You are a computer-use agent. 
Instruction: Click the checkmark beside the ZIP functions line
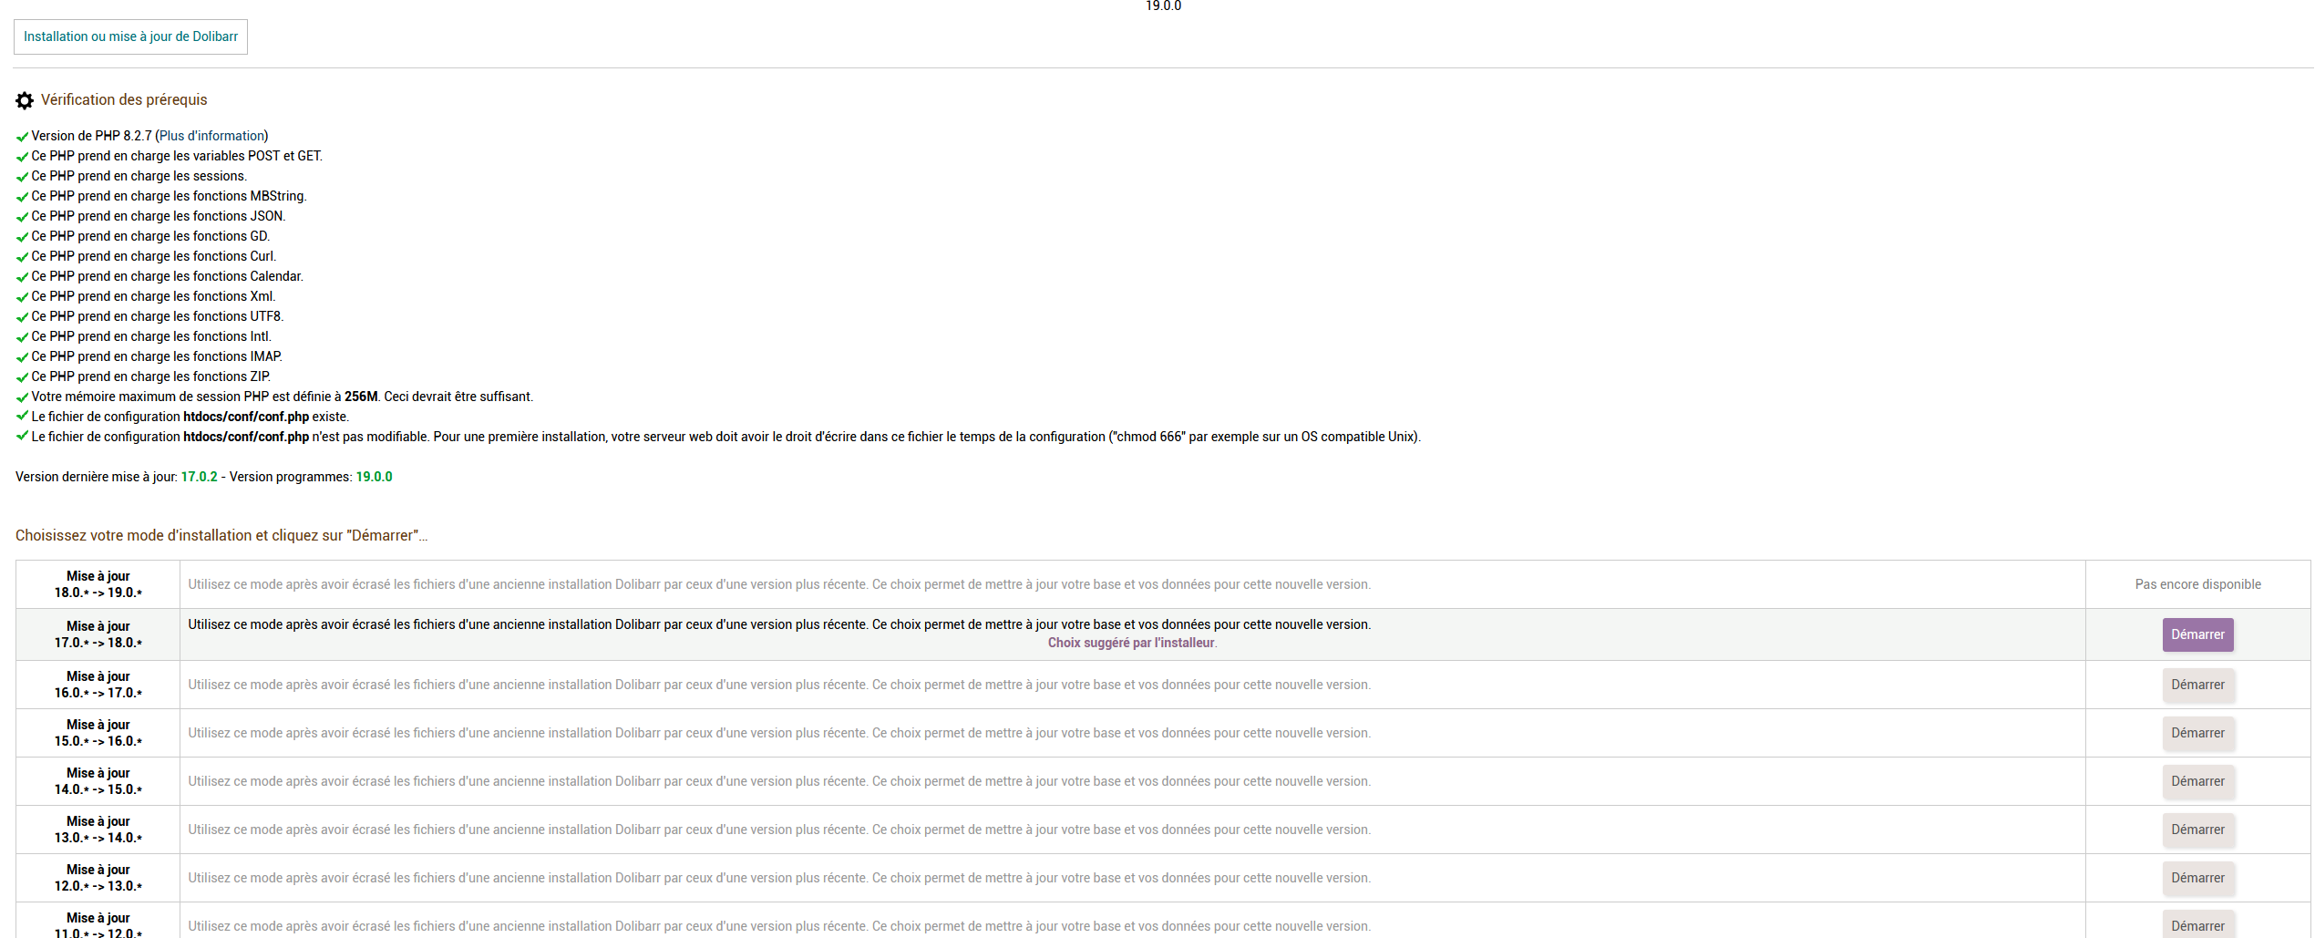point(22,377)
